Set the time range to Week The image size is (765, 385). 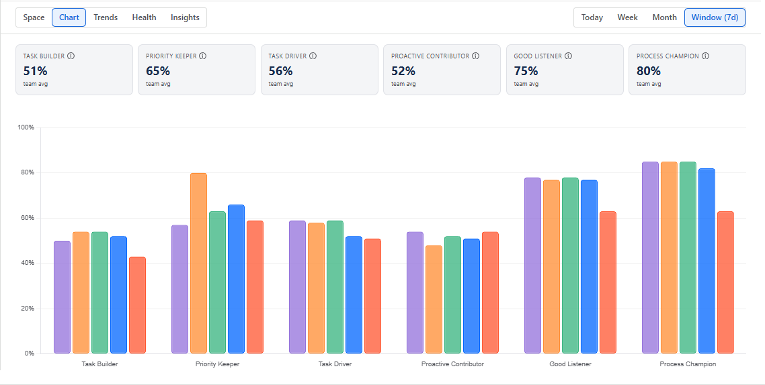pyautogui.click(x=627, y=17)
